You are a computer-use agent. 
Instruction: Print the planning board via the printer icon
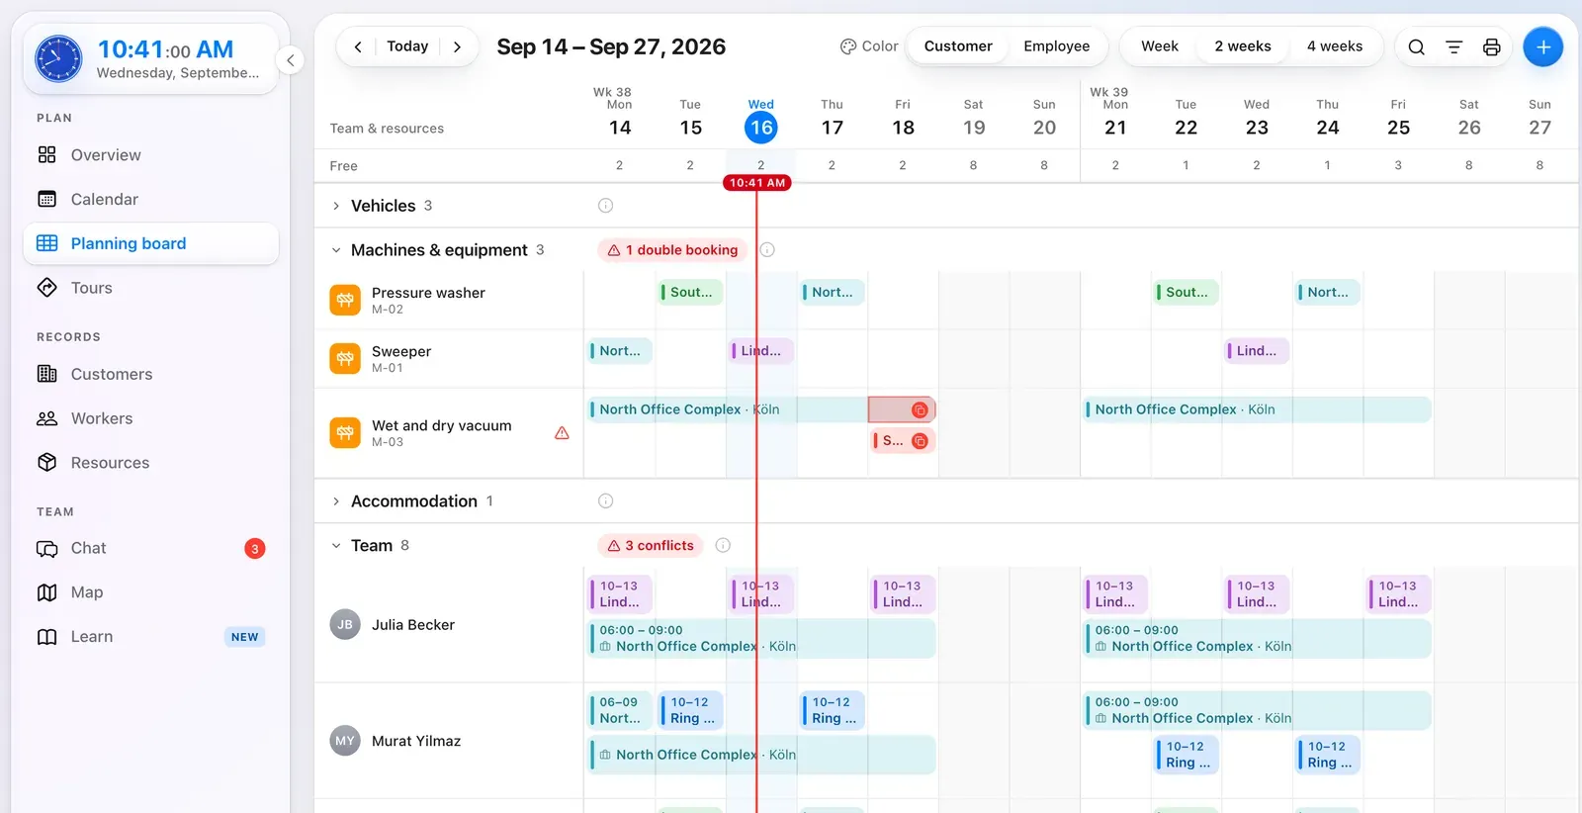click(x=1491, y=46)
